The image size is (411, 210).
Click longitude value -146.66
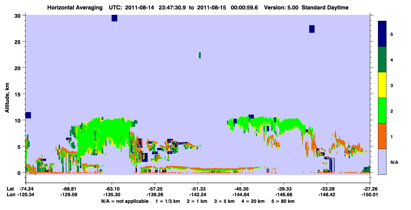(284, 195)
